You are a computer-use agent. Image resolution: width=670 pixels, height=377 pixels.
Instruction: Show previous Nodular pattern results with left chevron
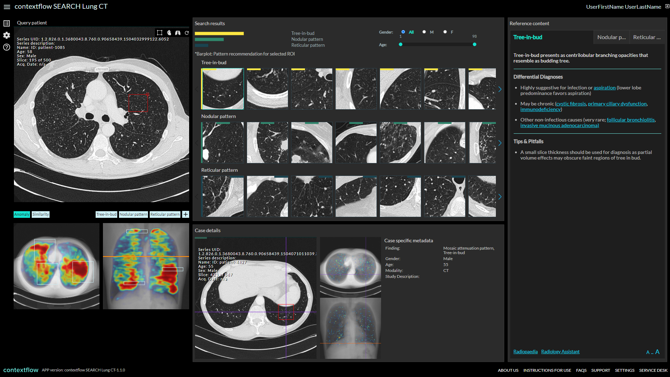tap(196, 143)
